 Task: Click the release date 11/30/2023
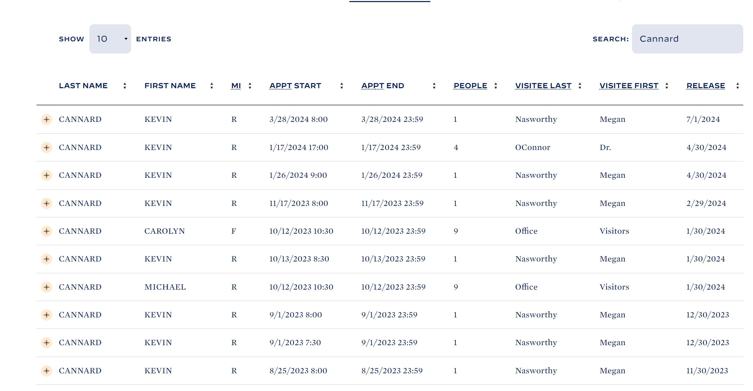pos(707,371)
